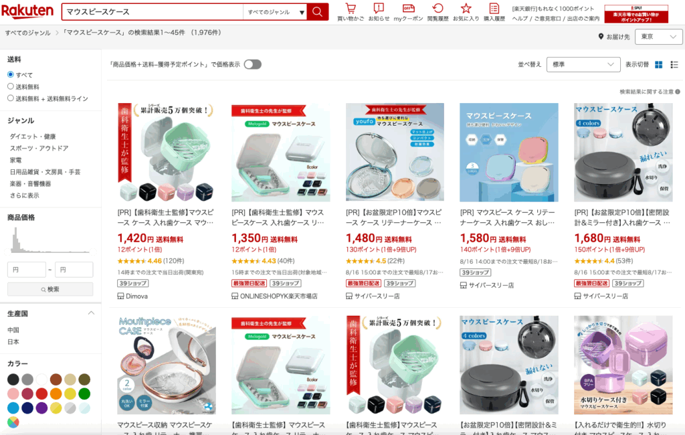Open the purchase history (購入履歴) icon
Screen dimensions: 685x435
pyautogui.click(x=494, y=12)
